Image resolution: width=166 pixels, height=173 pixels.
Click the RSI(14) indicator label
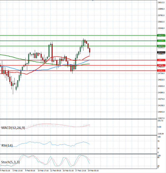point(7,145)
